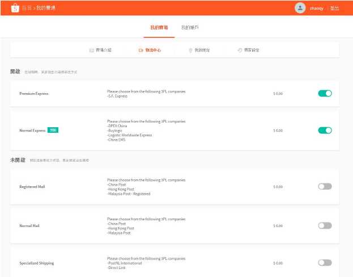Screen dimensions: 353x277
Task: Turn off the Normal Express toggle
Action: [x=325, y=130]
